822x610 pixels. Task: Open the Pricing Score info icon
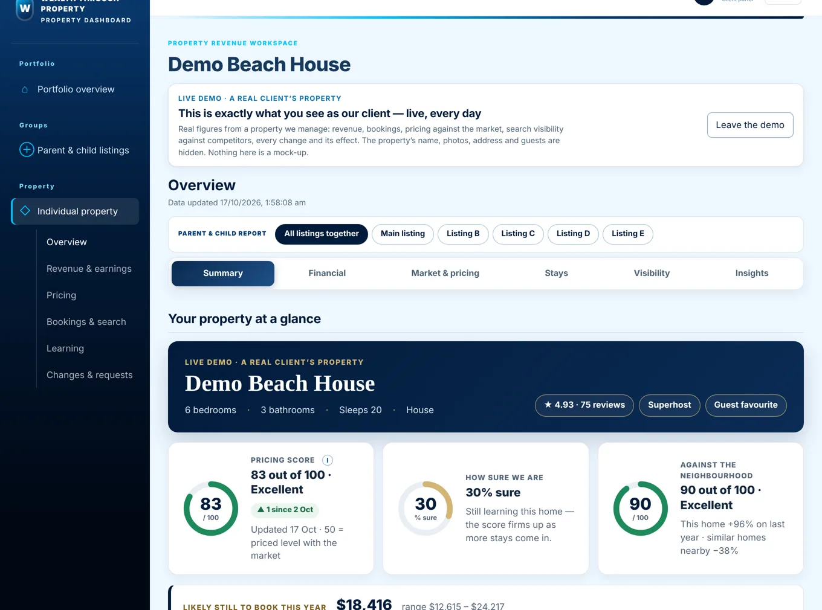coord(328,460)
